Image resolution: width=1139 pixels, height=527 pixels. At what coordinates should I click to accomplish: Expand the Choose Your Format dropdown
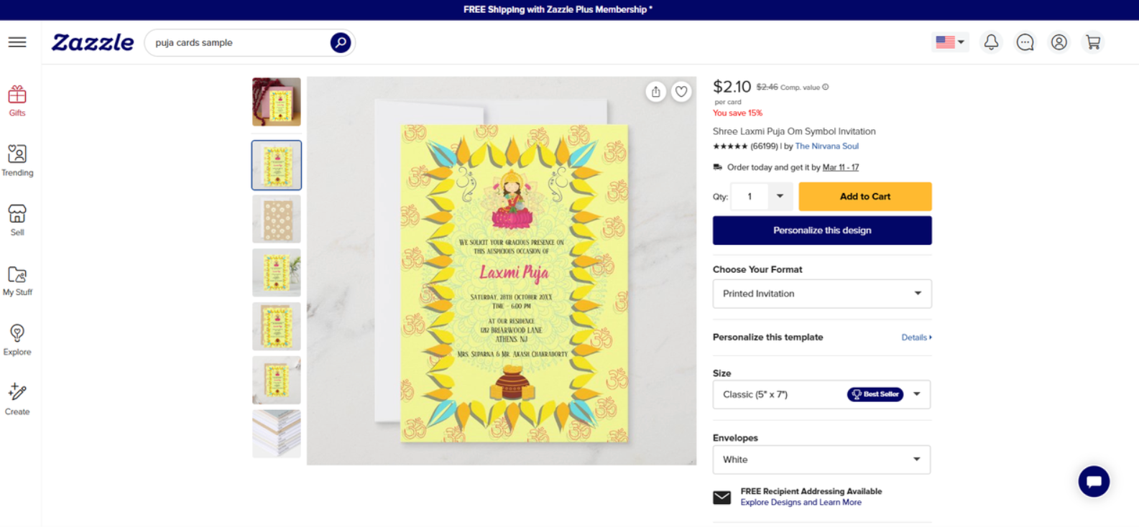pos(821,294)
